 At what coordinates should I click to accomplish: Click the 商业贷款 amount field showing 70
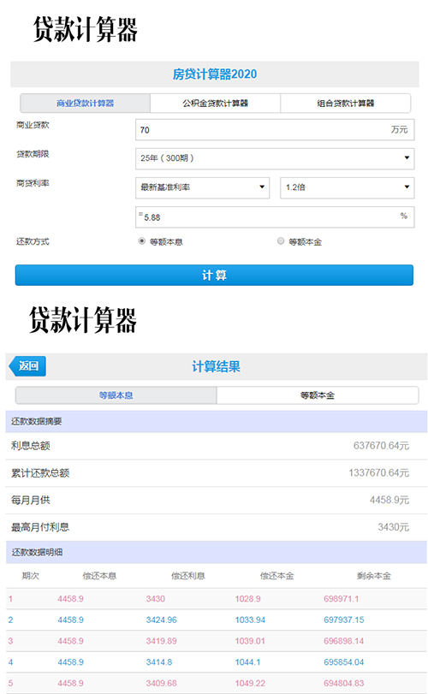(x=275, y=130)
